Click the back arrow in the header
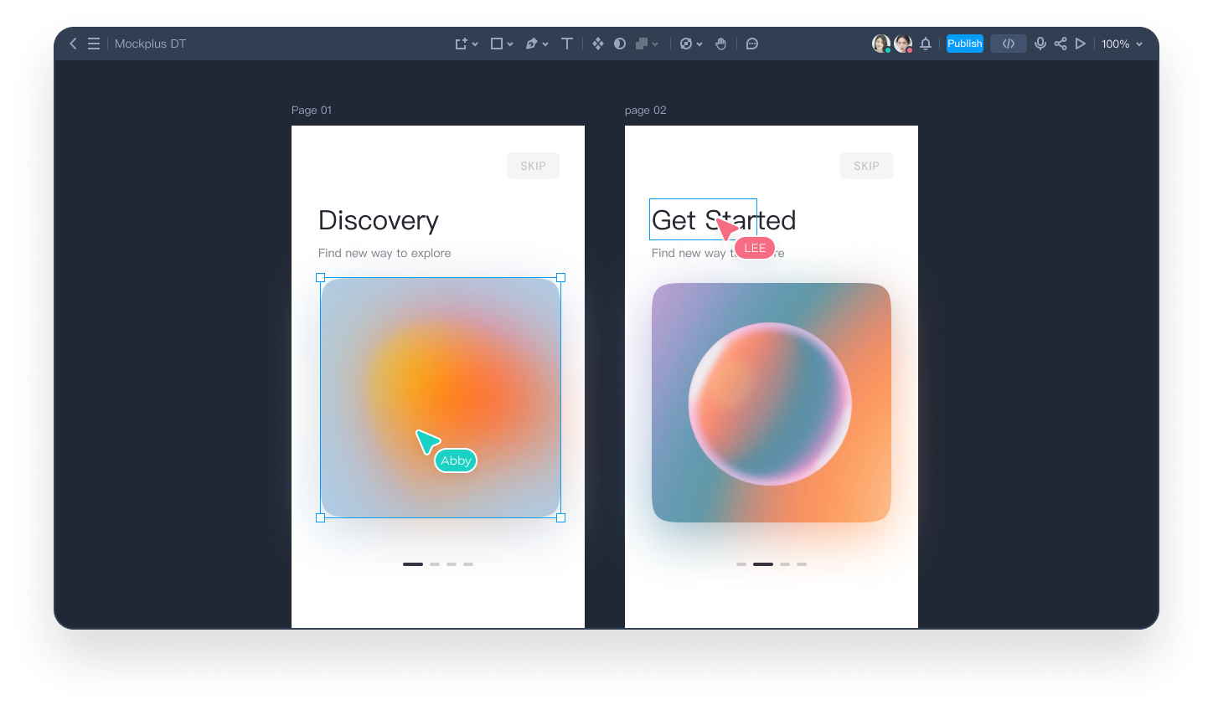The image size is (1213, 710). tap(73, 44)
